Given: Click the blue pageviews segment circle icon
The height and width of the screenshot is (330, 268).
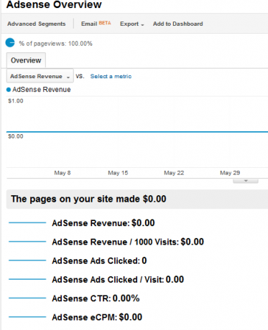Looking at the screenshot, I should [x=10, y=43].
